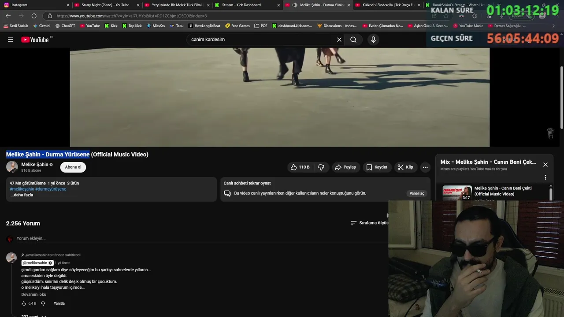Switch to Instagram tab
This screenshot has height=317, width=564.
pyautogui.click(x=35, y=5)
